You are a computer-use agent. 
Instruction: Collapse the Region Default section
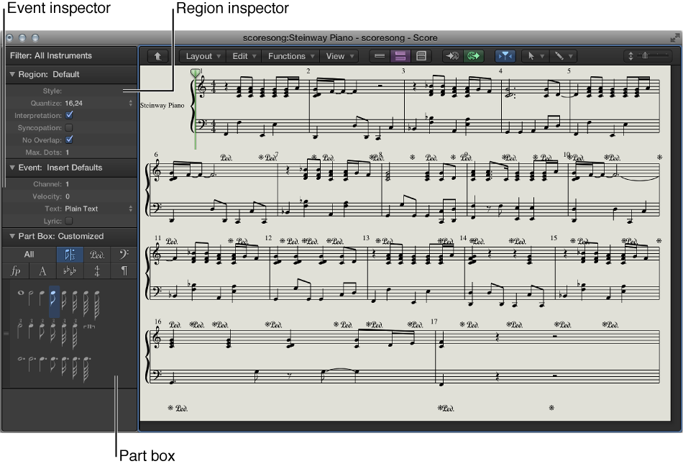(x=12, y=74)
